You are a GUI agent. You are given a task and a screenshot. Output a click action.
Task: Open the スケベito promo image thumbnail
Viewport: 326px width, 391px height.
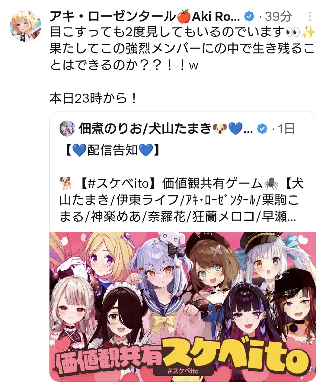tap(183, 306)
